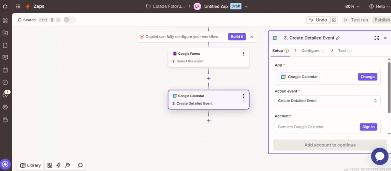This screenshot has width=391, height=171.
Task: Add a step after Google Calendar
Action: tap(209, 120)
